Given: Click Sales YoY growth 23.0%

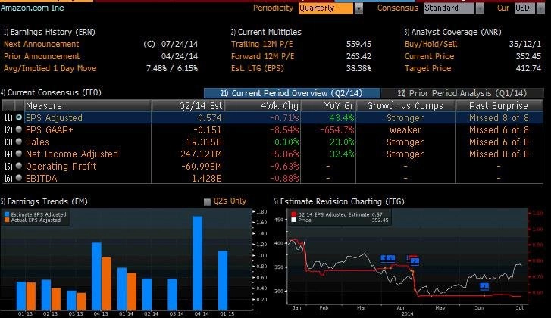Looking at the screenshot, I should pyautogui.click(x=342, y=142).
